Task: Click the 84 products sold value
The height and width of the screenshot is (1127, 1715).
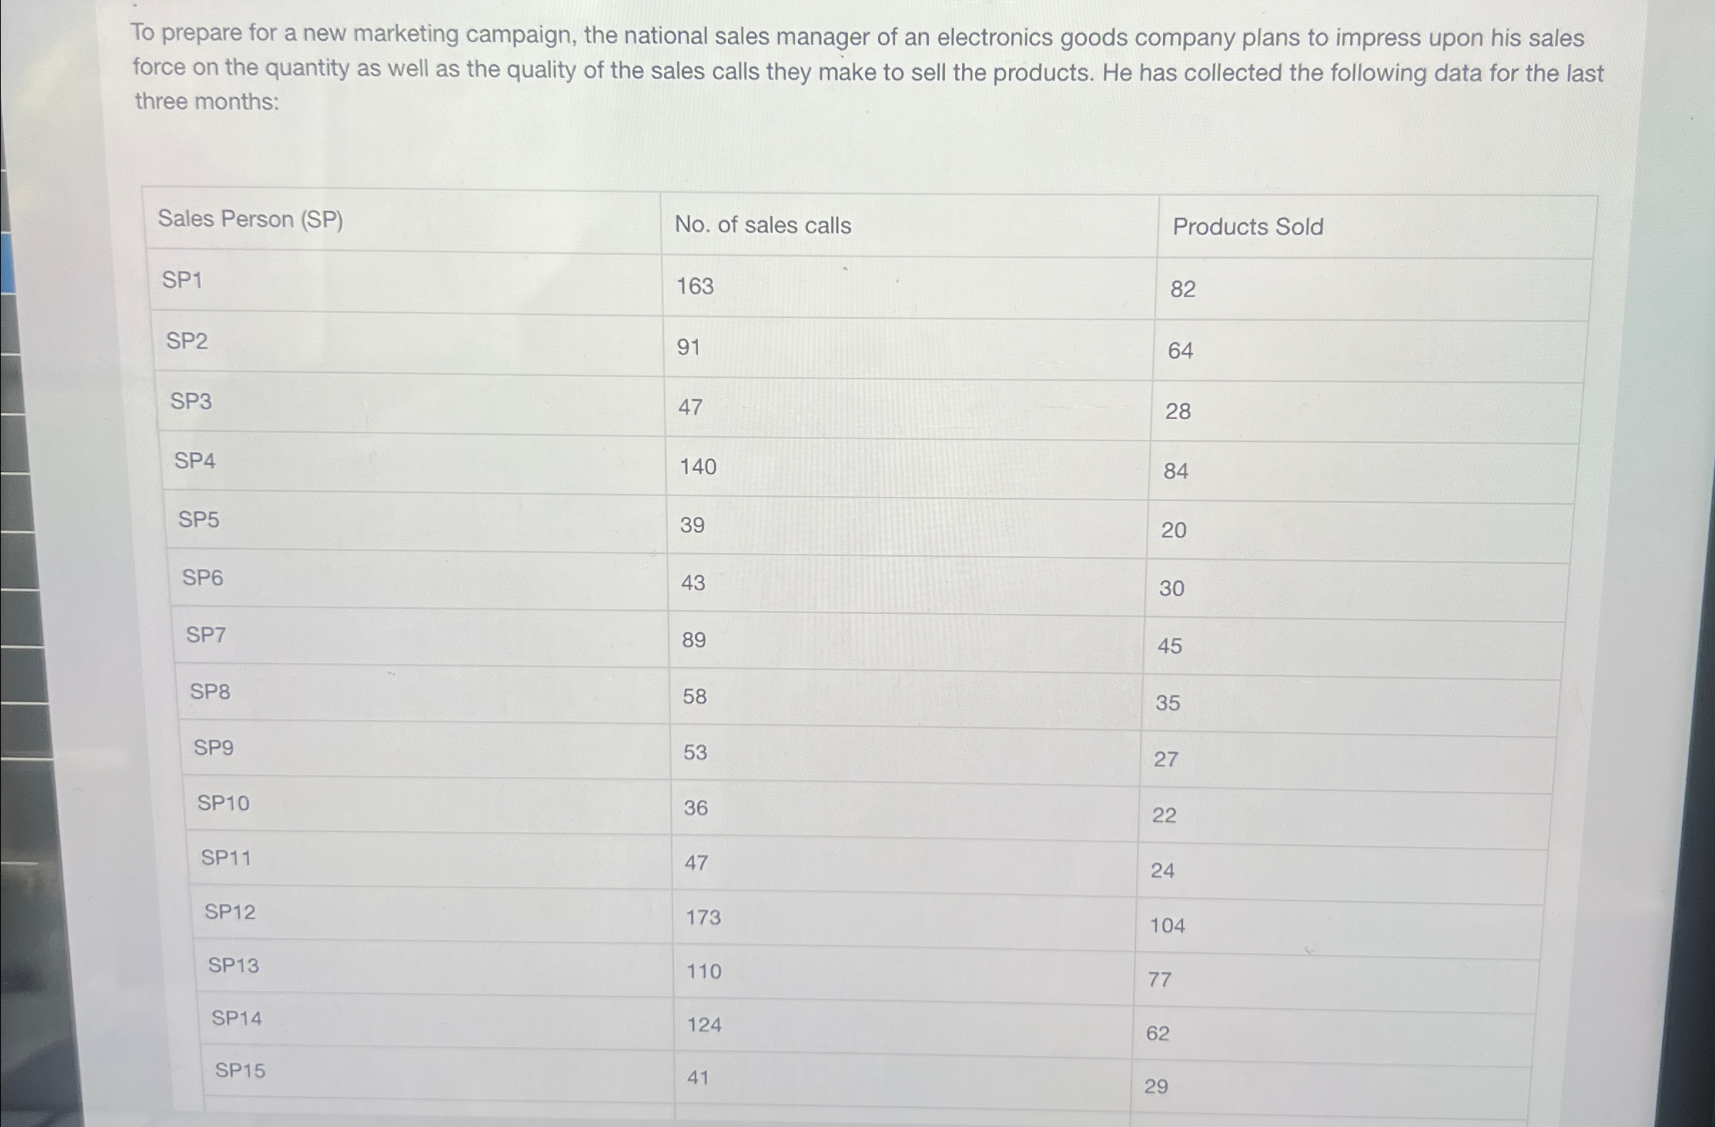Action: 1175,471
